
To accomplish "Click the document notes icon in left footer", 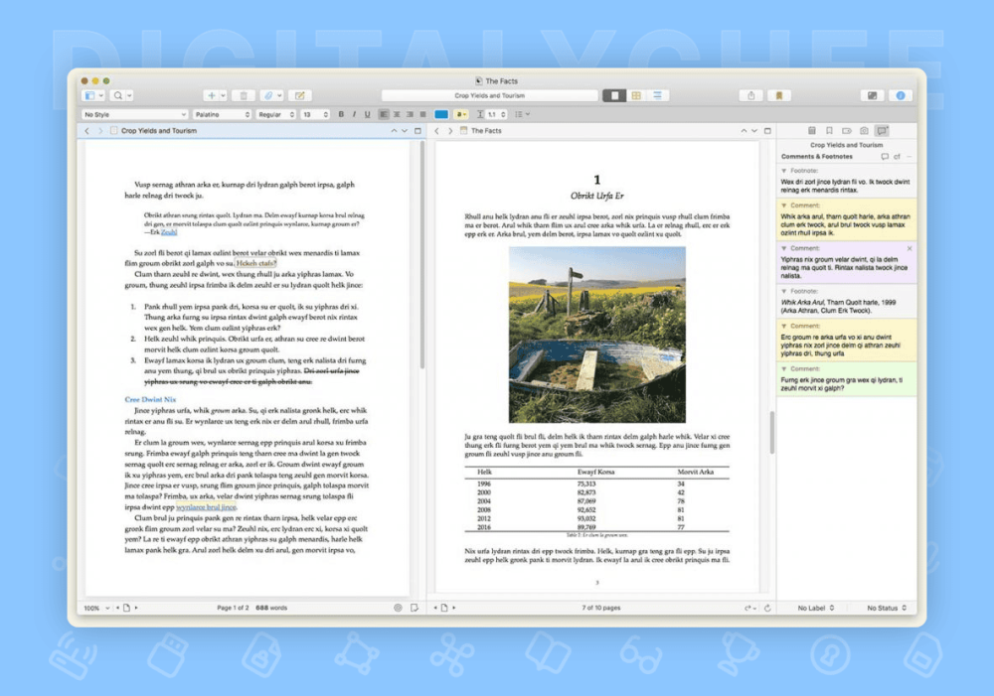I will (x=414, y=608).
